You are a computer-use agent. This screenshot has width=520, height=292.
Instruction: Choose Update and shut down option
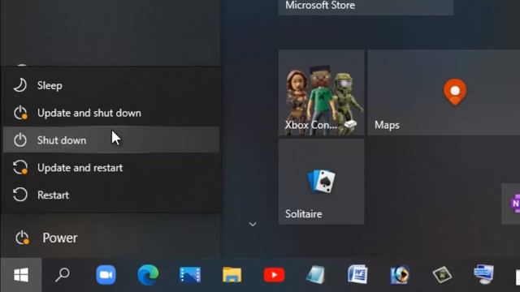111,114
